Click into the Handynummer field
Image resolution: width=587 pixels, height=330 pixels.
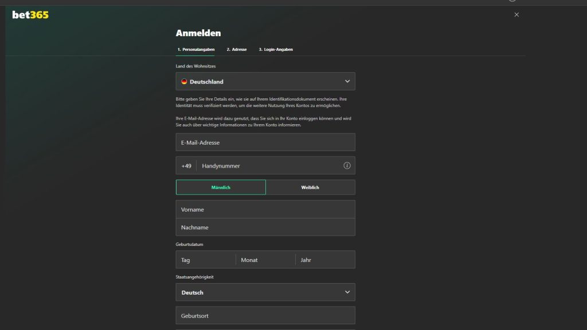pyautogui.click(x=269, y=166)
